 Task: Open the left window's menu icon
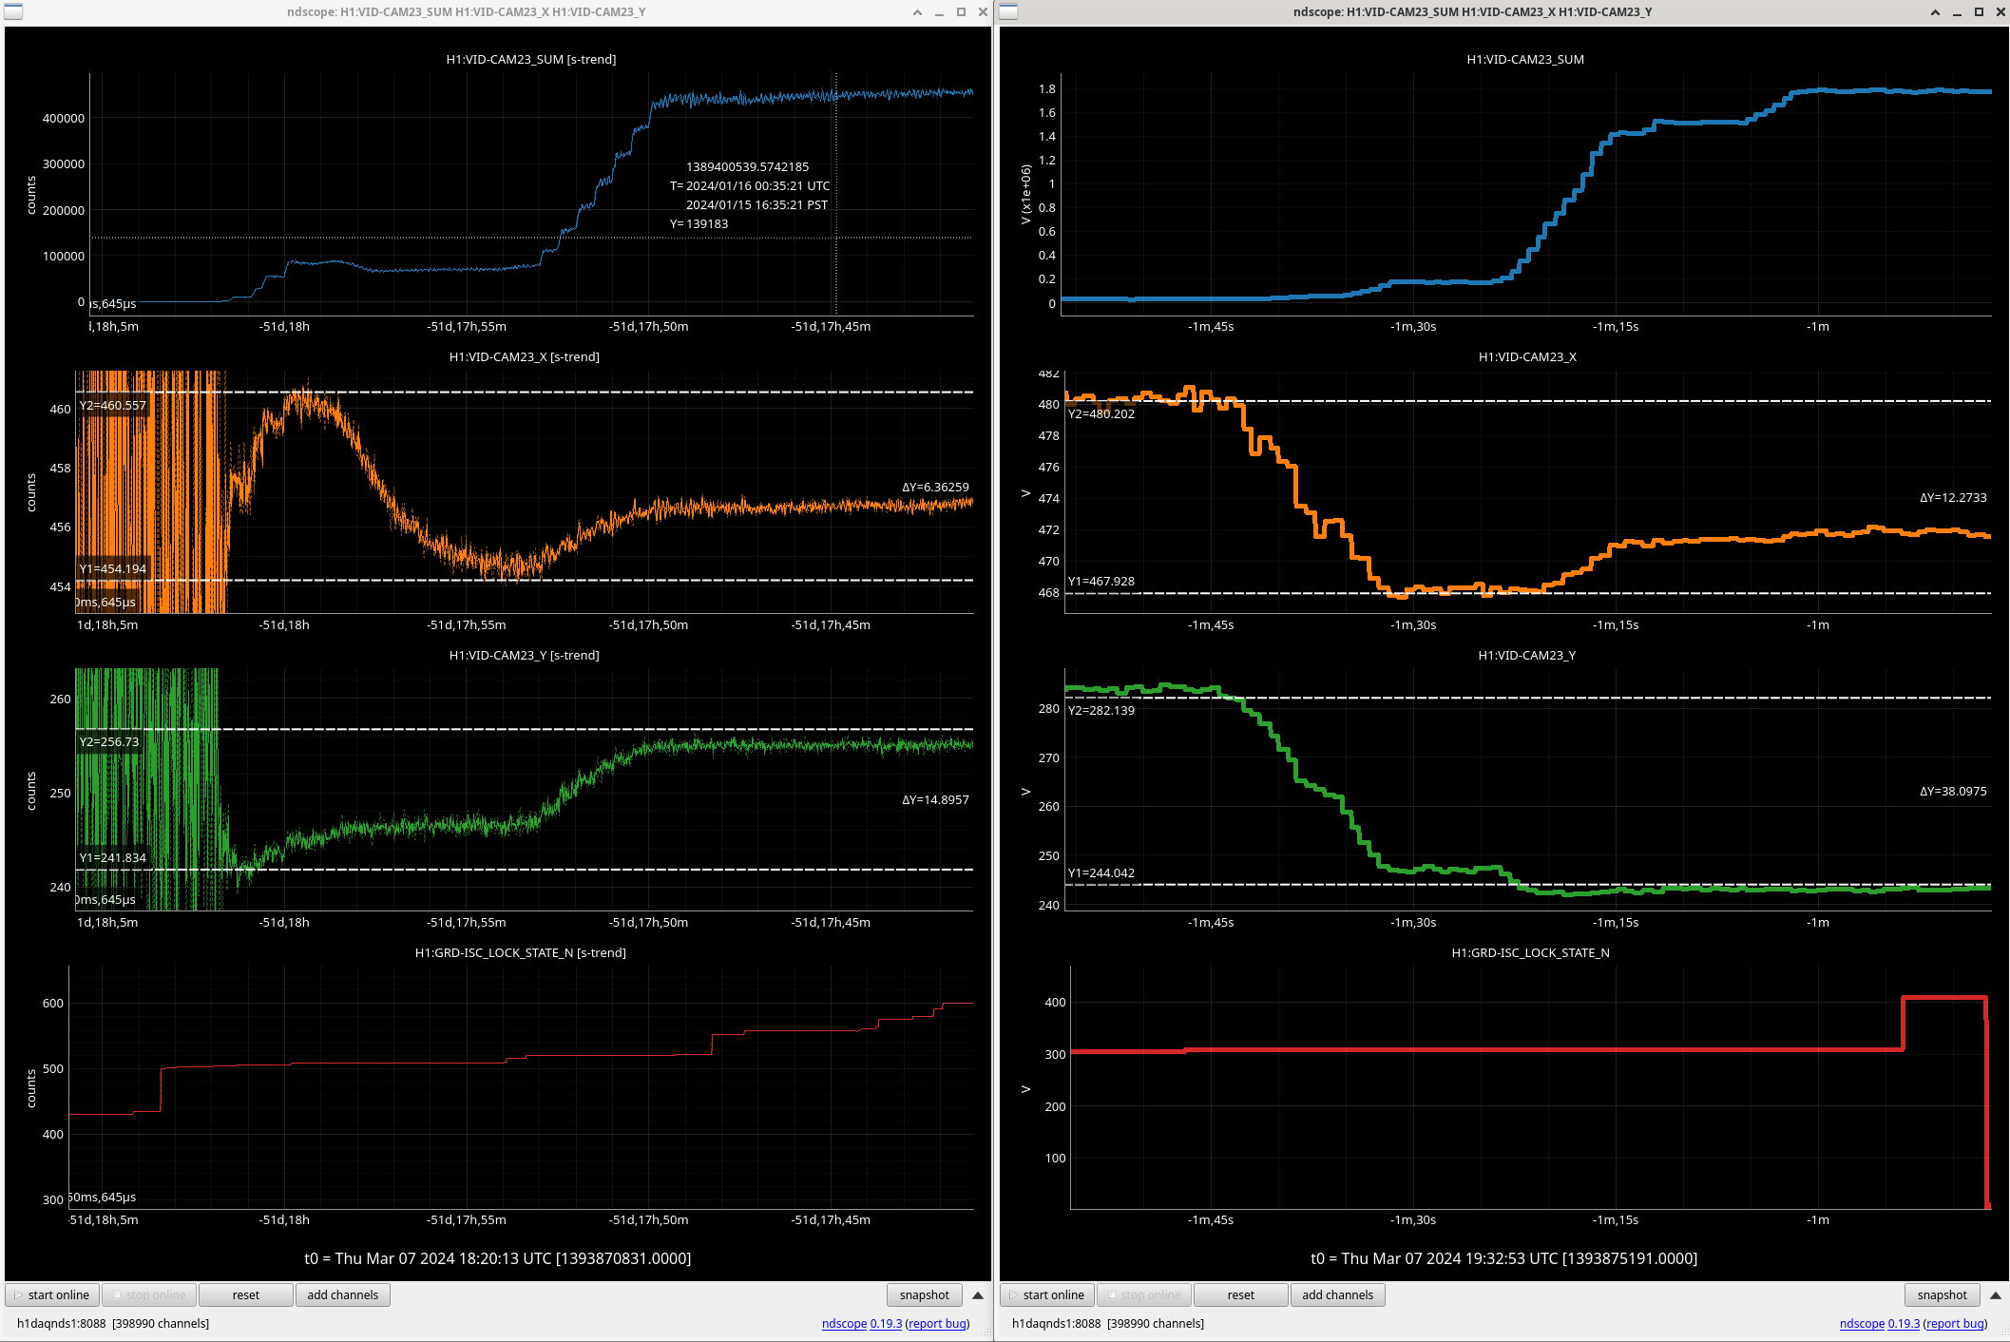pyautogui.click(x=13, y=12)
